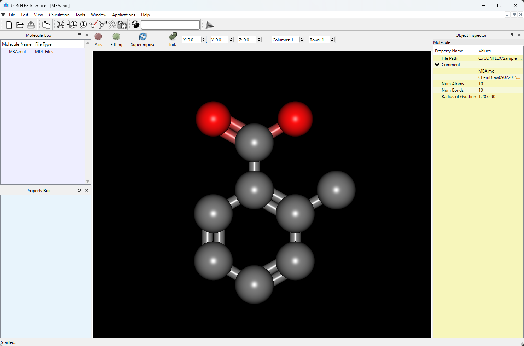The height and width of the screenshot is (346, 524).
Task: Click the New file icon
Action: click(9, 25)
